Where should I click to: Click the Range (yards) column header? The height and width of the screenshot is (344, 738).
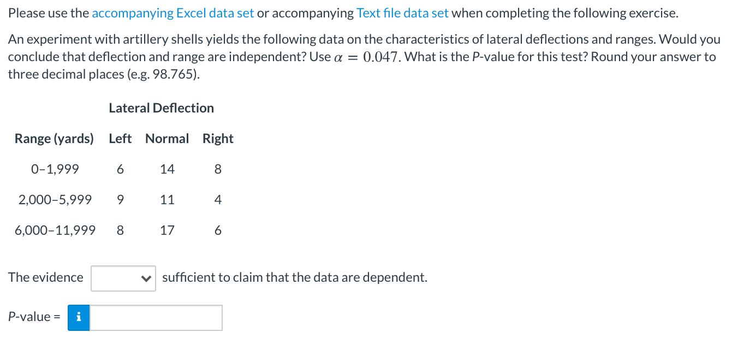pyautogui.click(x=54, y=139)
